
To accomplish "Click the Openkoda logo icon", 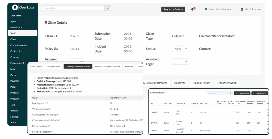I will pos(15,7).
